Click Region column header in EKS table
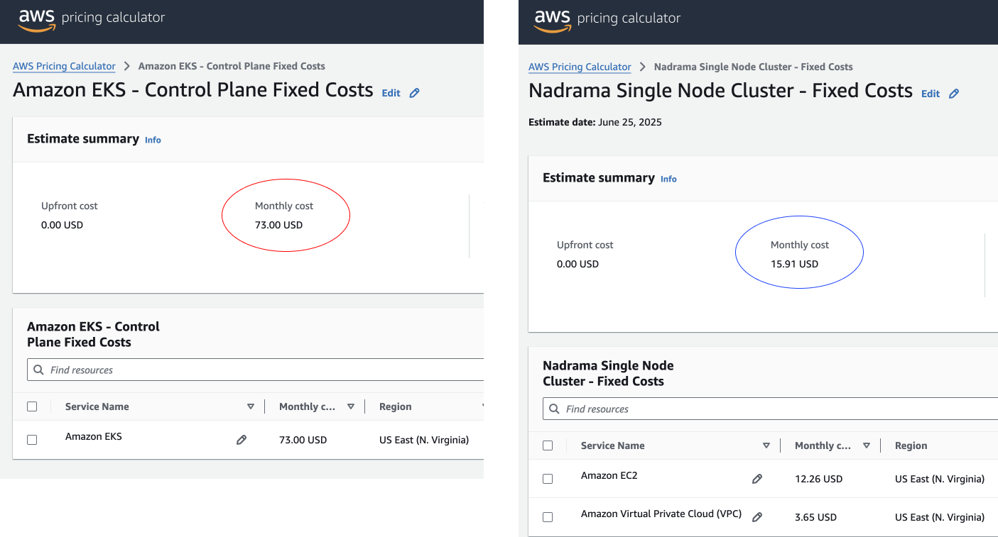The height and width of the screenshot is (537, 998). 395,406
